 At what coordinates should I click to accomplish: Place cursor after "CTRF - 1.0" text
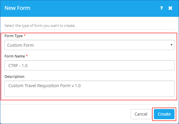(x=28, y=66)
